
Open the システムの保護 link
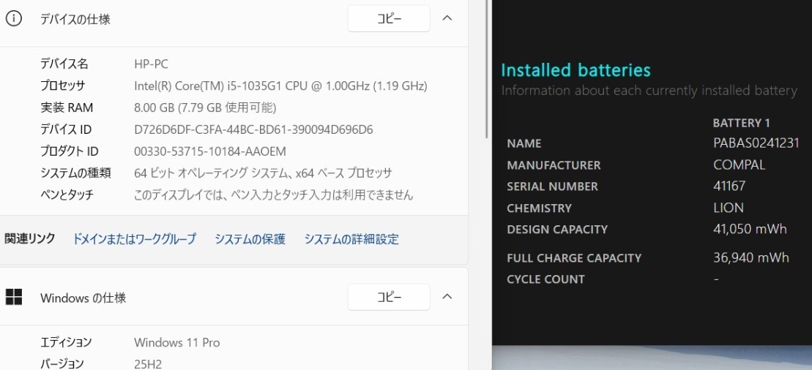coord(250,239)
